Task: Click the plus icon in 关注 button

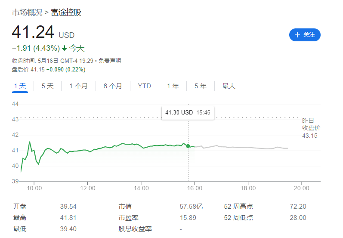Action: pyautogui.click(x=297, y=35)
